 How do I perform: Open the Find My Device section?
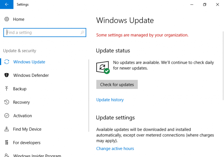point(27,129)
